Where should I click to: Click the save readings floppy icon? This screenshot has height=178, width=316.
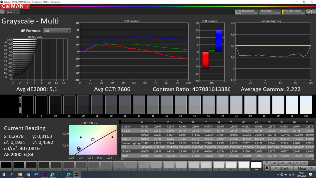(x=290, y=163)
